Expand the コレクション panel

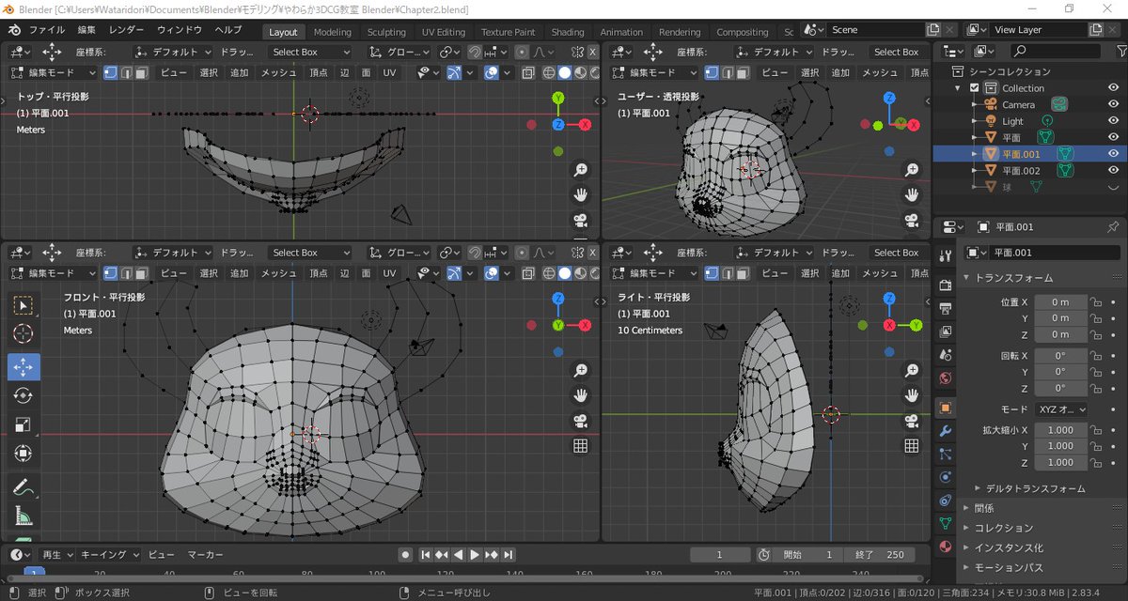[1003, 528]
